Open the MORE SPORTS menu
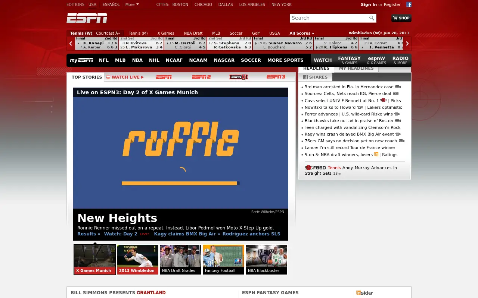 click(285, 60)
